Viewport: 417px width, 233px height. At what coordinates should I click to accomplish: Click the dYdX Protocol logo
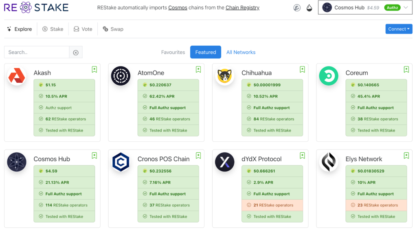(x=225, y=162)
